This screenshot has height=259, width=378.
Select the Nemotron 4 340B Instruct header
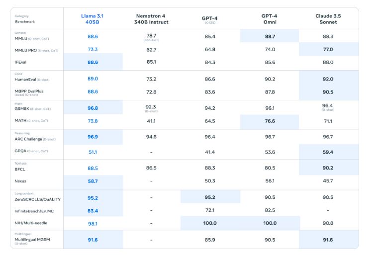coord(151,19)
